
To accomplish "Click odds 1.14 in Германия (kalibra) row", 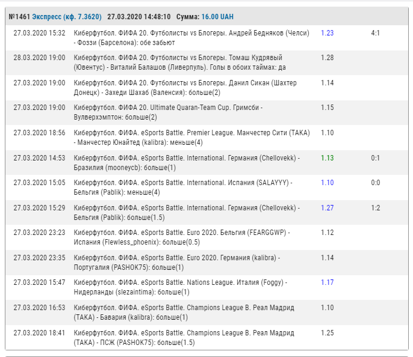I will tap(327, 258).
